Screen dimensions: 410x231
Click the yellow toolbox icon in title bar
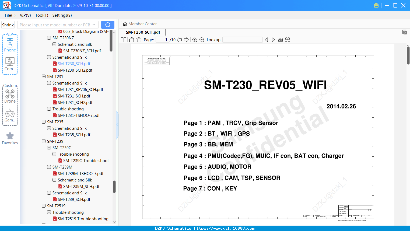[x=376, y=5]
